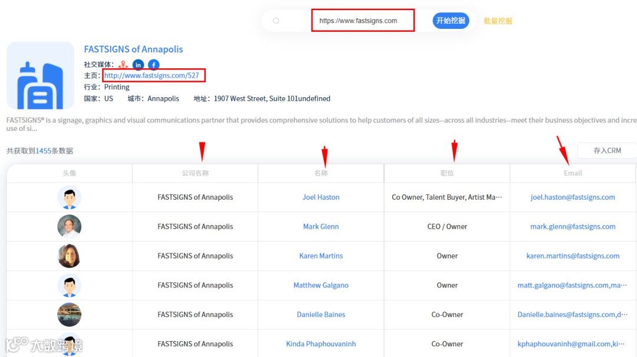This screenshot has width=637, height=357.
Task: Click Joel Haston's avatar image
Action: coord(69,197)
